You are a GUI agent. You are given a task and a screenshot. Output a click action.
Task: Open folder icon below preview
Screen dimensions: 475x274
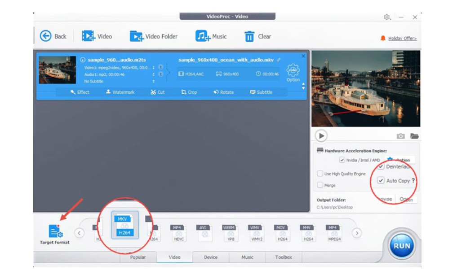pos(414,136)
